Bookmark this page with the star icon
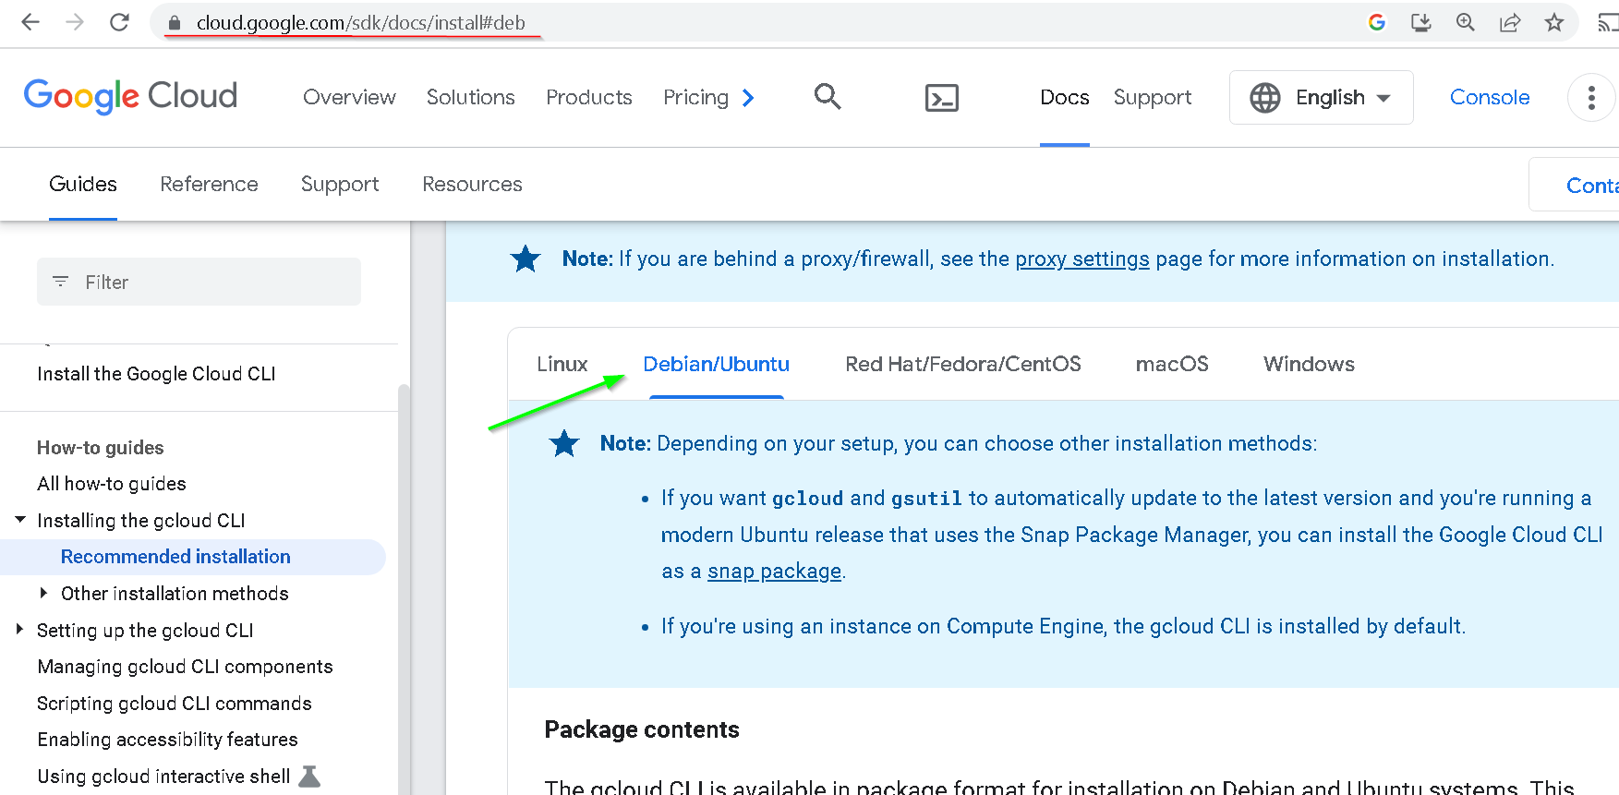Screen dimensions: 1619x795 (1554, 22)
